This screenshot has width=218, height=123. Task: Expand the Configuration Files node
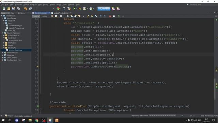coord(3,60)
